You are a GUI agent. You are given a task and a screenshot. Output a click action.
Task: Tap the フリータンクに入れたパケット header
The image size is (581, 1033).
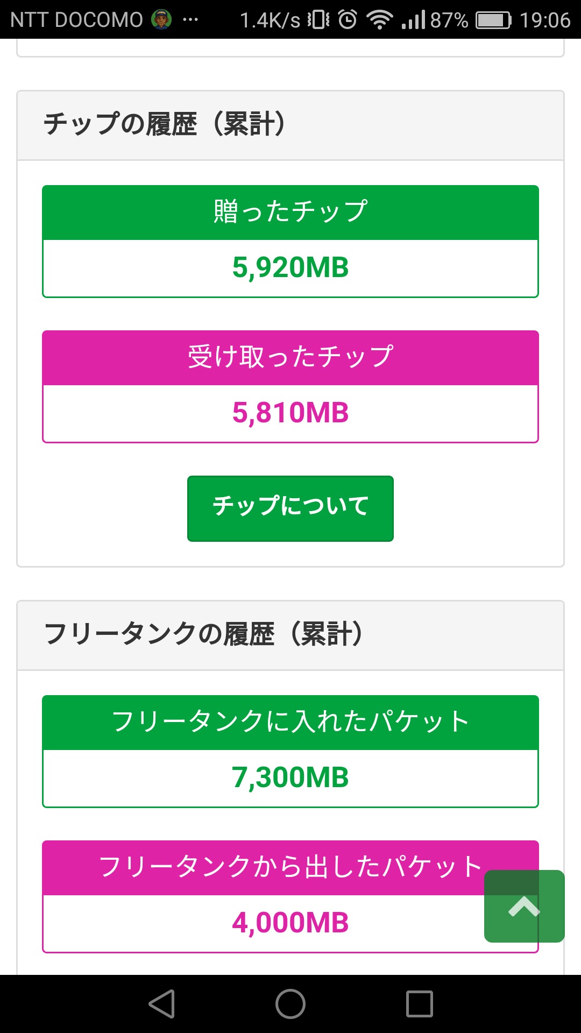pyautogui.click(x=290, y=722)
